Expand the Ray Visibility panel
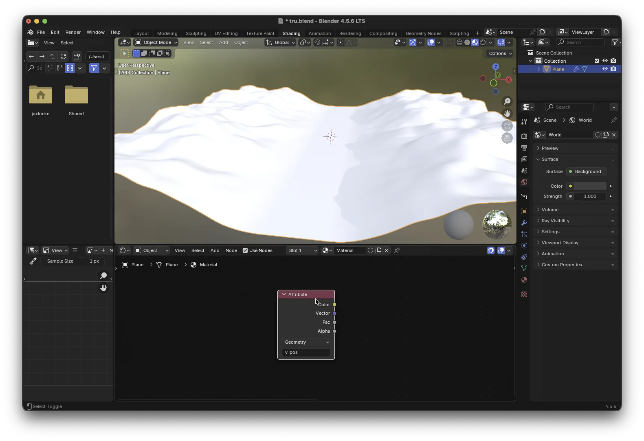 click(x=556, y=221)
